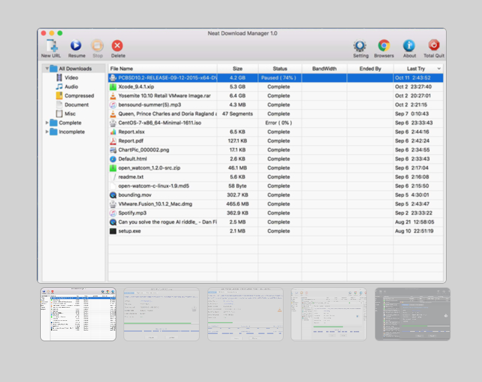Open Browsers integration Chrome icon
The width and height of the screenshot is (482, 382).
[x=384, y=46]
